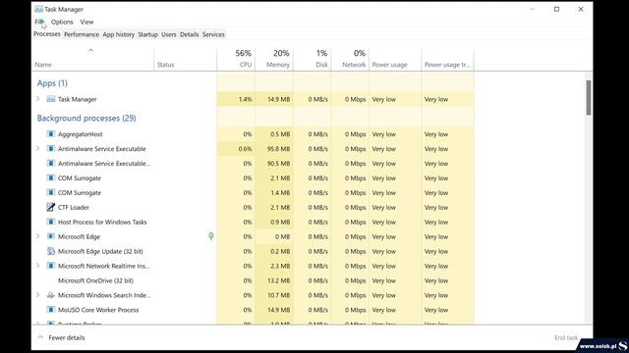Screen dimensions: 629x353
Task: Click the first COM Surrogate icon
Action: point(50,177)
